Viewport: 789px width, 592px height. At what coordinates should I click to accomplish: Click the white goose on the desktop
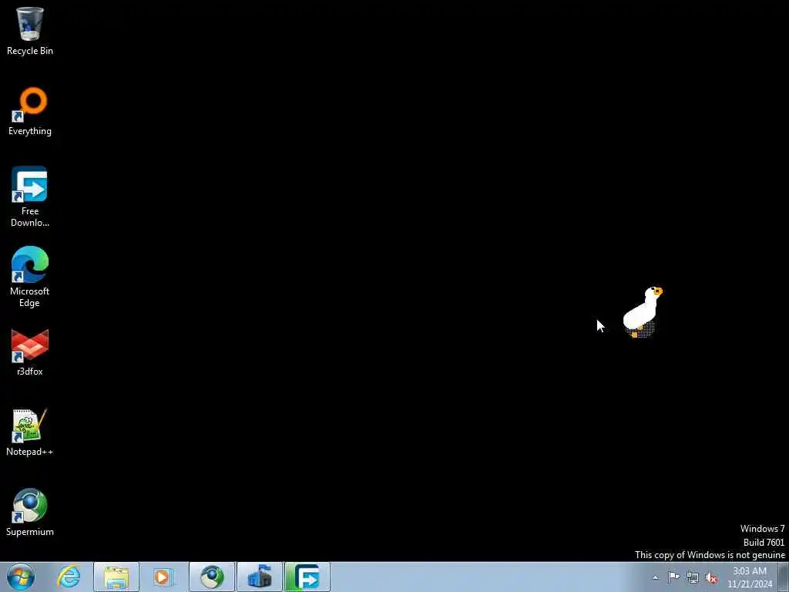coord(642,311)
